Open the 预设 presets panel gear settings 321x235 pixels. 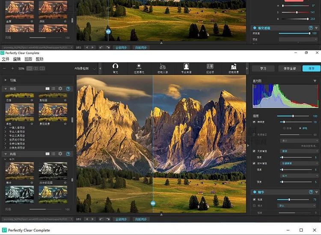coord(60,88)
